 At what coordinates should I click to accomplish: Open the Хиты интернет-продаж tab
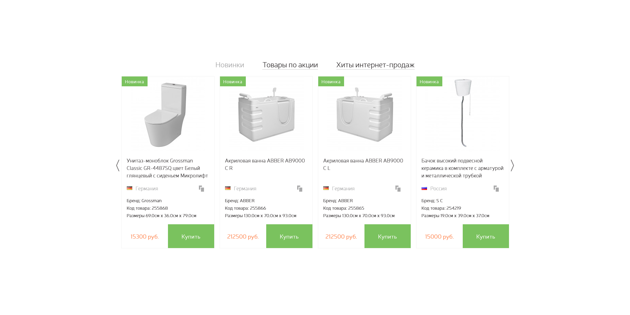coord(375,65)
